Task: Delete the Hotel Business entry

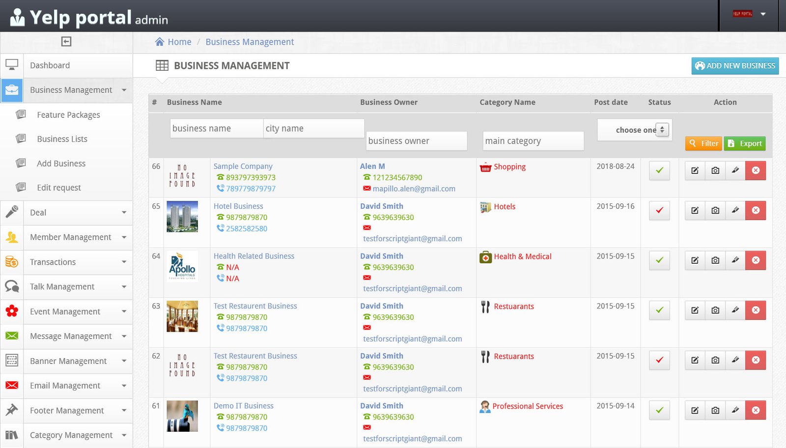Action: 756,210
